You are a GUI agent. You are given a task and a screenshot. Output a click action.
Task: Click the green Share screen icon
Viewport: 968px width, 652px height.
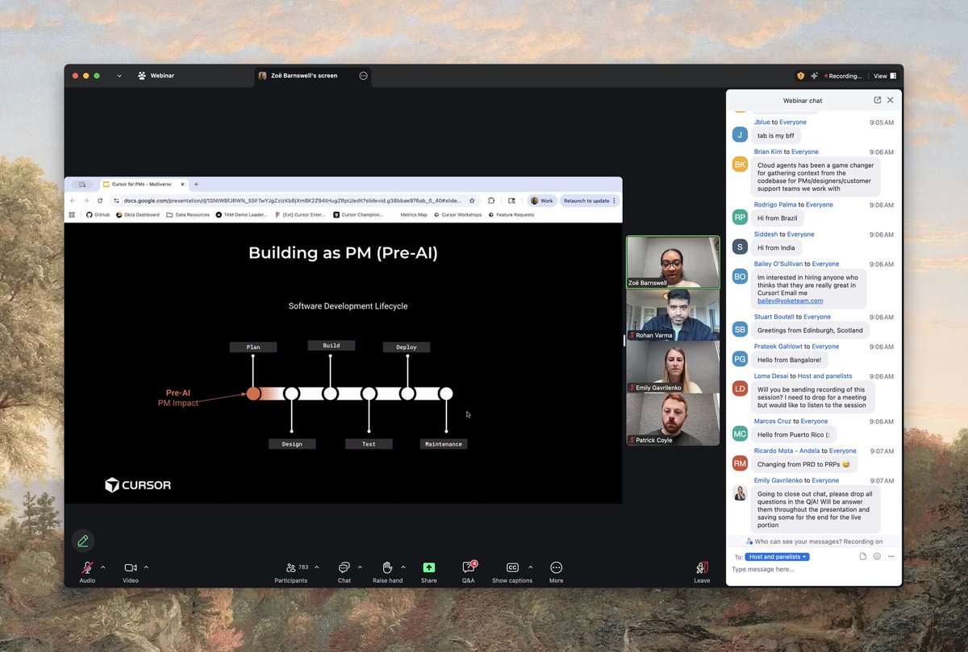pyautogui.click(x=429, y=567)
